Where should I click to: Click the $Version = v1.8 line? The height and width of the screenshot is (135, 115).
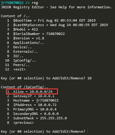pyautogui.click(x=26, y=38)
